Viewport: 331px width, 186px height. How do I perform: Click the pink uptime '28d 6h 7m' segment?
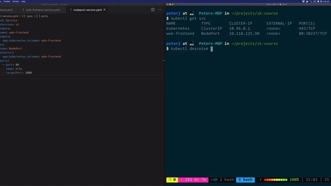pos(193,180)
